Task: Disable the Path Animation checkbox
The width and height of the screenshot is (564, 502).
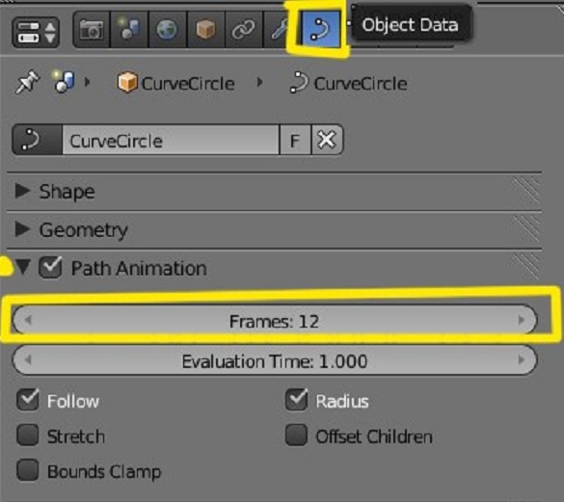Action: pos(50,267)
